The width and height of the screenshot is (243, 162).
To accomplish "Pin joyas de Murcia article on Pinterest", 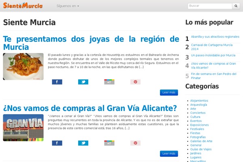I will pyautogui.click(x=135, y=82).
